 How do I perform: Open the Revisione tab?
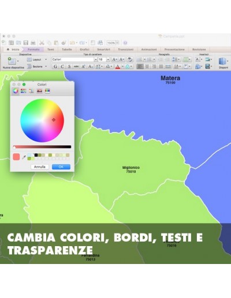pos(199,50)
